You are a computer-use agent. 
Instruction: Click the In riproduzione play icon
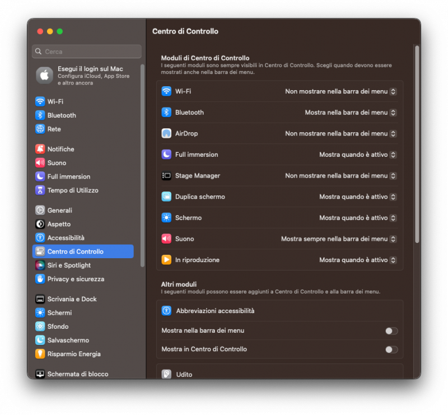[166, 260]
